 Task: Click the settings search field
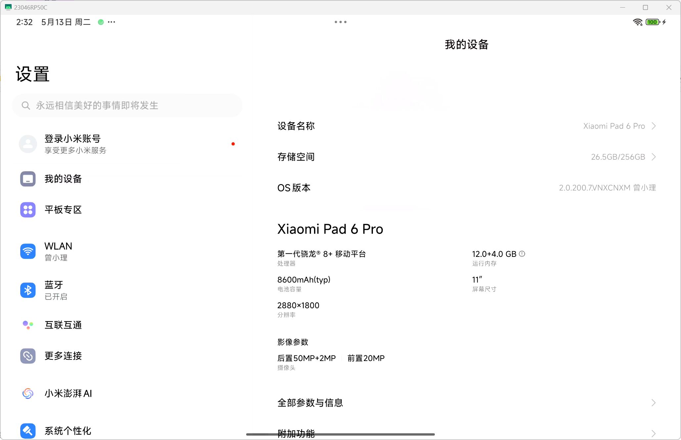(x=127, y=105)
